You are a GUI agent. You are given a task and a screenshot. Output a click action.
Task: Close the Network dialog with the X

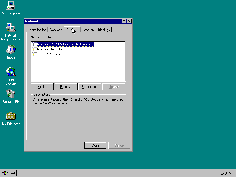point(129,21)
